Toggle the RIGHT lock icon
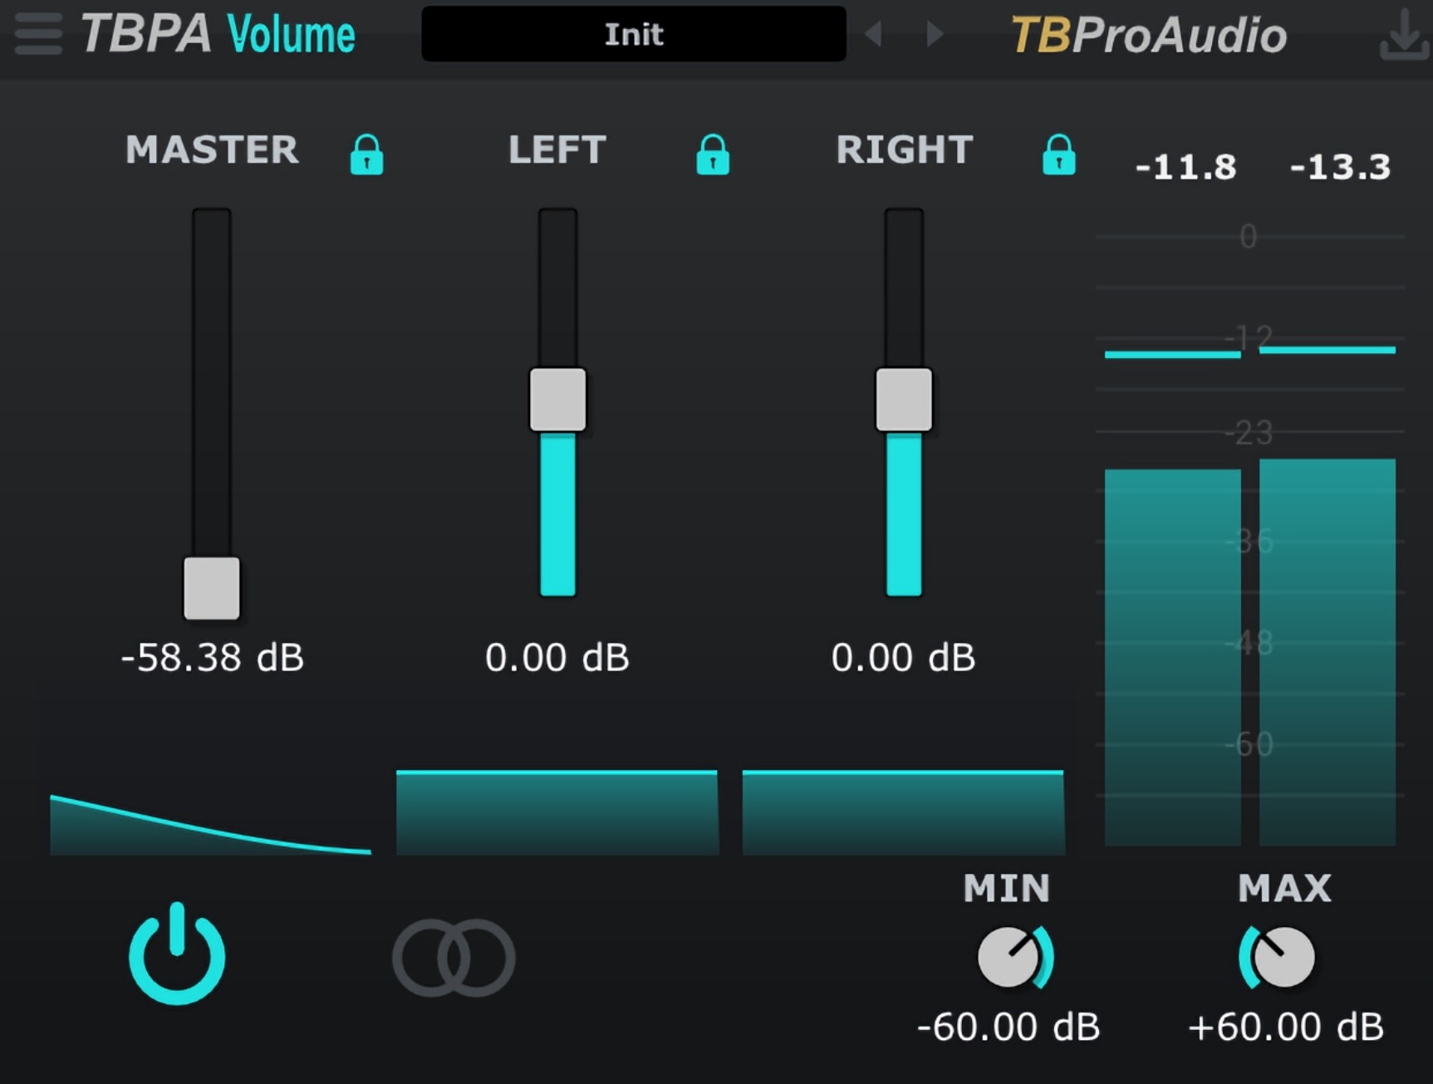 1058,155
